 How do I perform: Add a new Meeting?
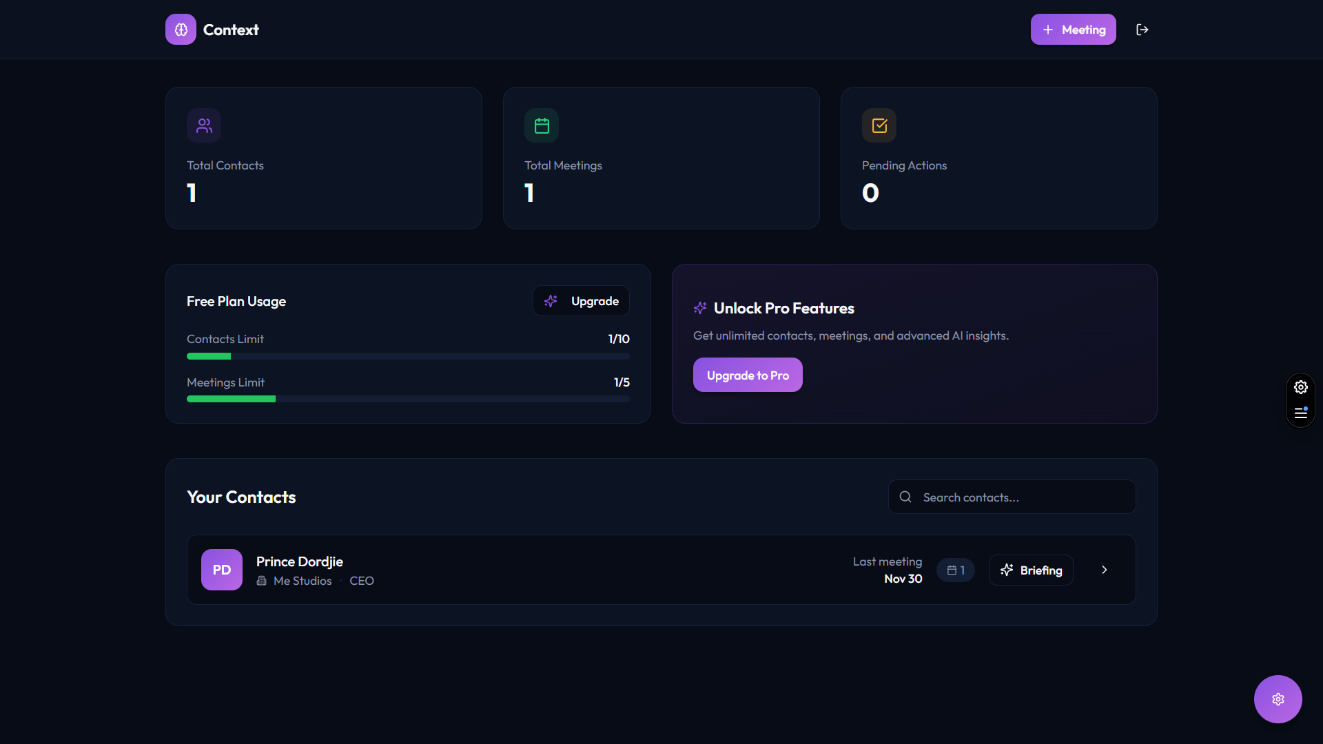click(x=1073, y=30)
